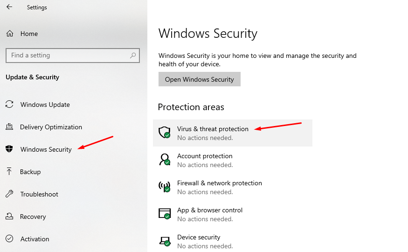The width and height of the screenshot is (408, 252).
Task: Click the Windows Security shield icon
Action: 9,149
